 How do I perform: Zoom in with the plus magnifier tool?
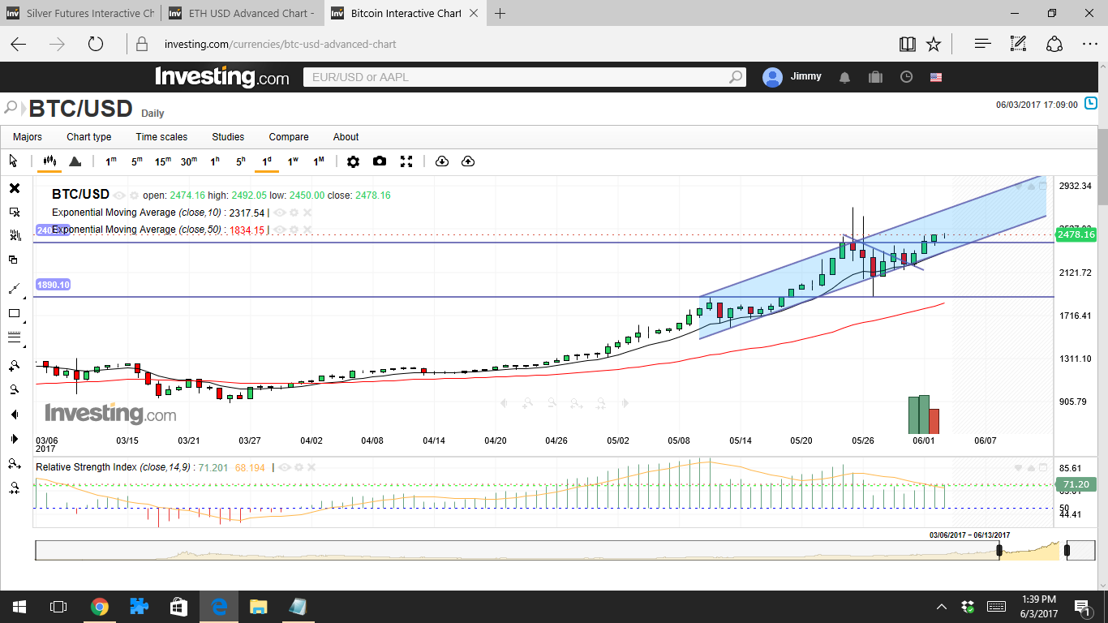[15, 365]
